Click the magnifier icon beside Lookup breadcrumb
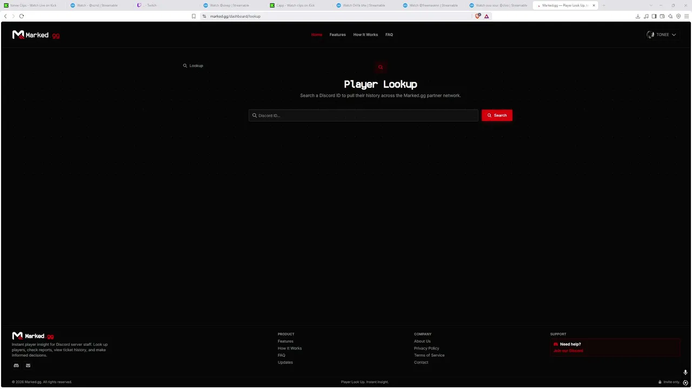The height and width of the screenshot is (389, 692). pyautogui.click(x=185, y=65)
